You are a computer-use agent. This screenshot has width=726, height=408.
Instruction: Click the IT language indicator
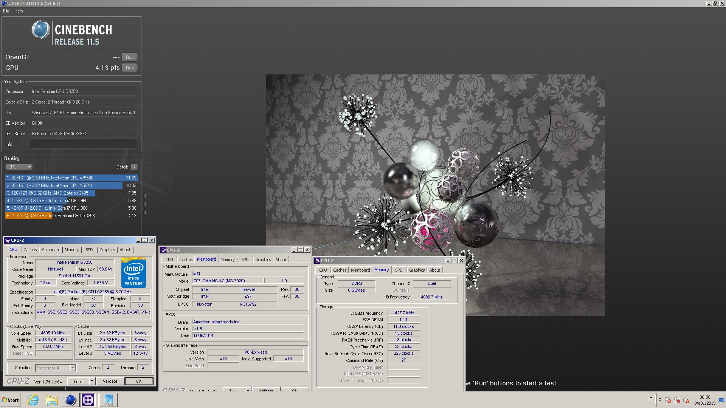point(650,399)
